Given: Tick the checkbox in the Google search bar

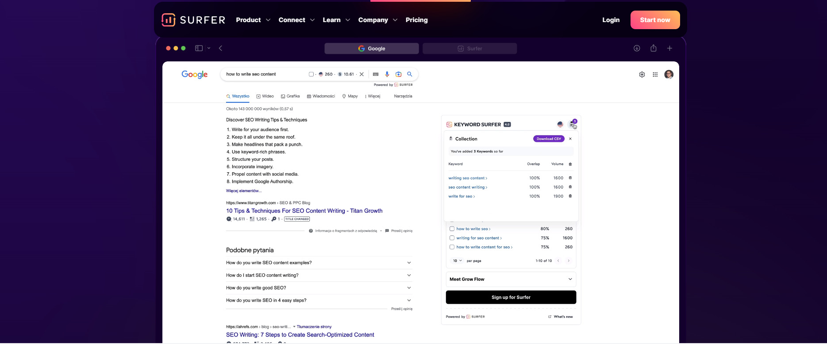Looking at the screenshot, I should click(x=311, y=74).
